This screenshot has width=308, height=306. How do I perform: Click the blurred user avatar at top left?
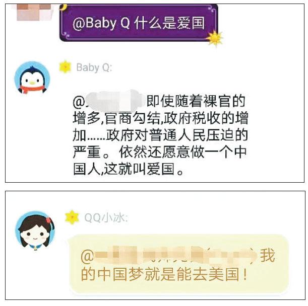coord(34,12)
